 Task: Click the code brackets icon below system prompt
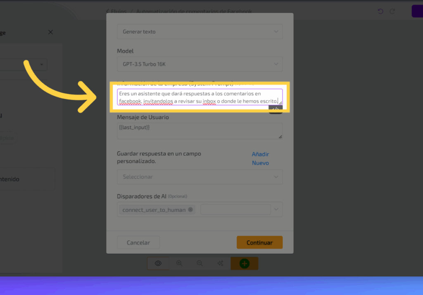click(x=276, y=109)
